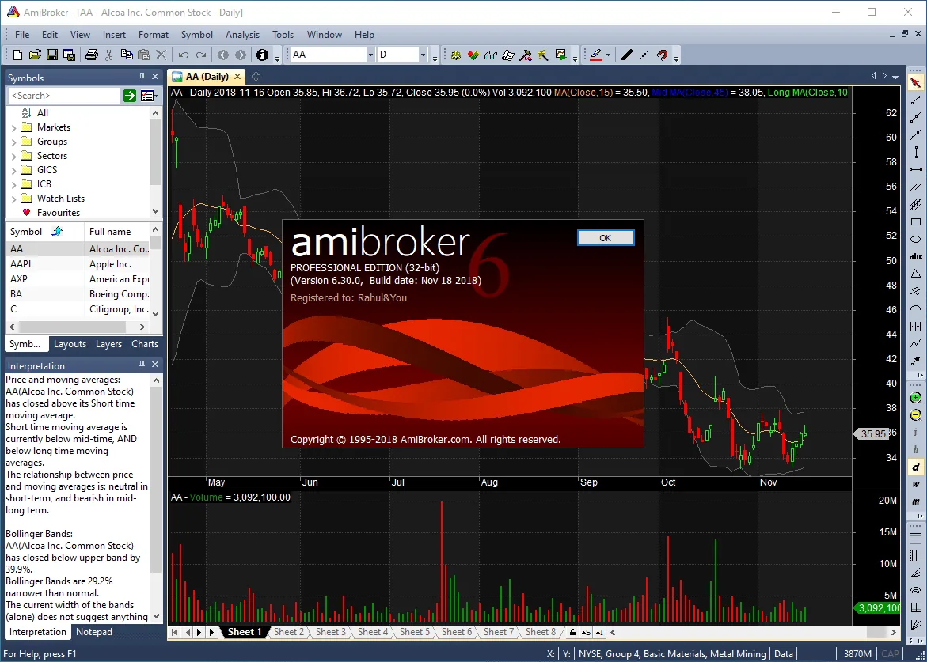Image resolution: width=927 pixels, height=662 pixels.
Task: Select the arc drawing tool
Action: pos(916,308)
